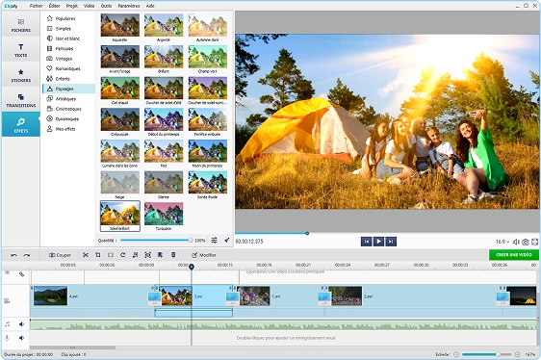The image size is (541, 360).
Task: Take a snapshot with camera icon
Action: pos(526,242)
